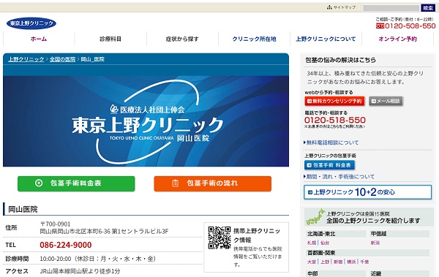Click the 首都圏・関東 region label

pos(321,253)
